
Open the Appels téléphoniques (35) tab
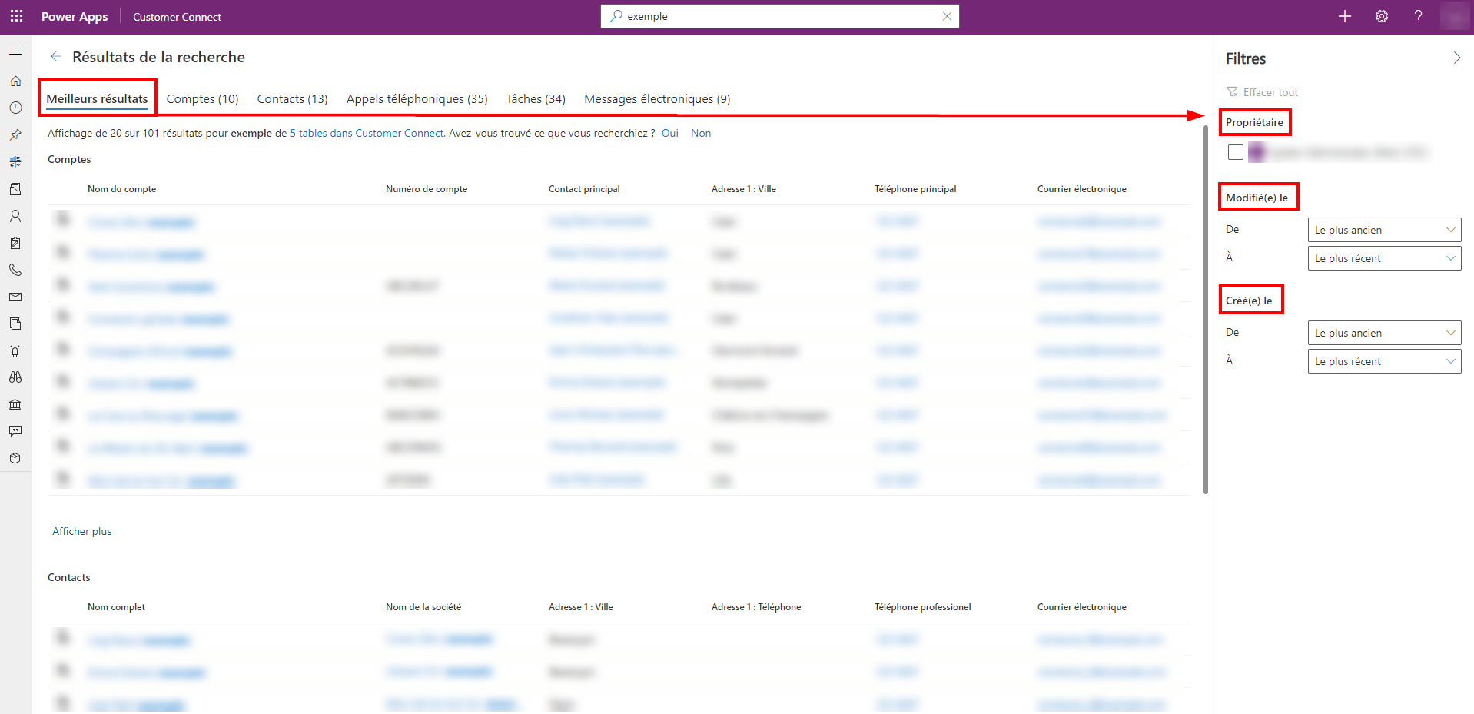coord(417,98)
